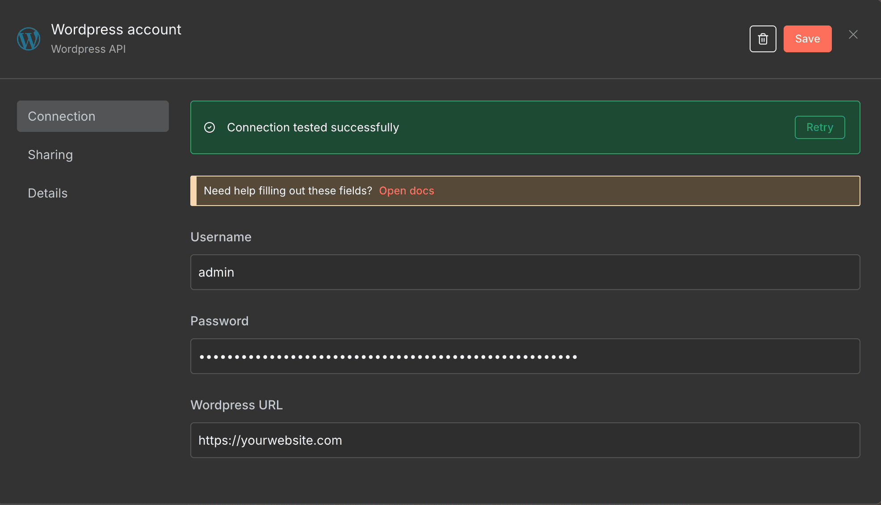Open the Details section
The image size is (881, 505).
pos(47,193)
